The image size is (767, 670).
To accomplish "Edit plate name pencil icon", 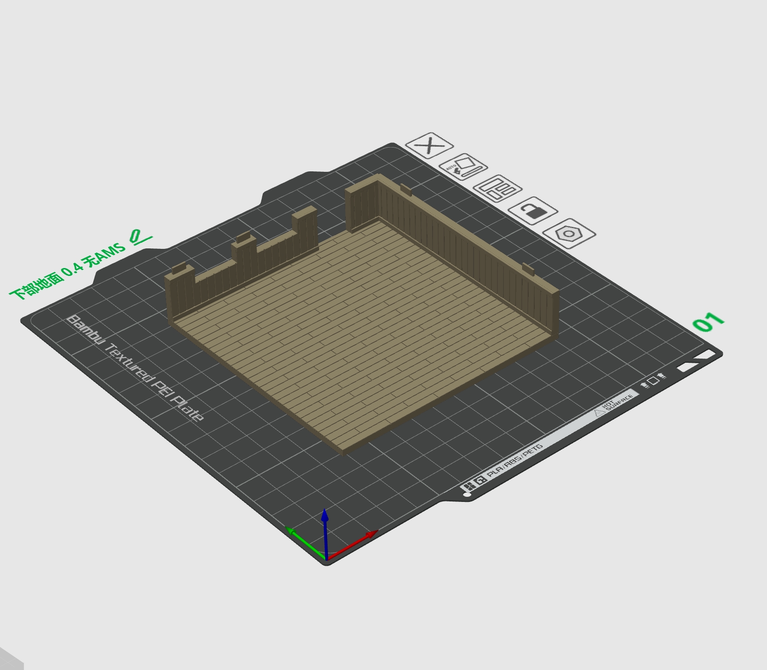I will (141, 237).
